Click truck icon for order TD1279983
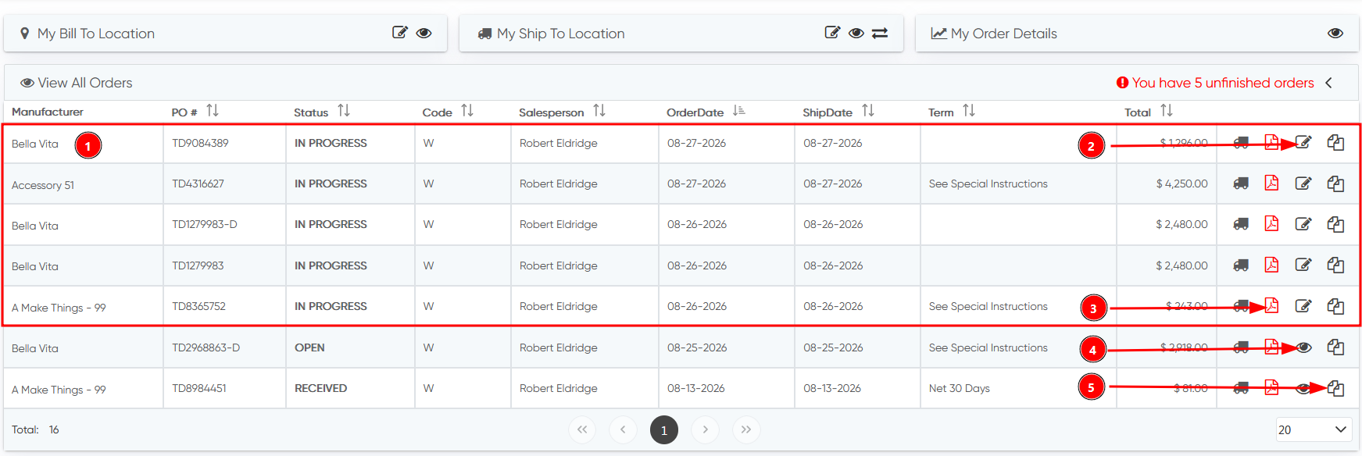Screen dimensions: 1362x456 [x=1241, y=265]
